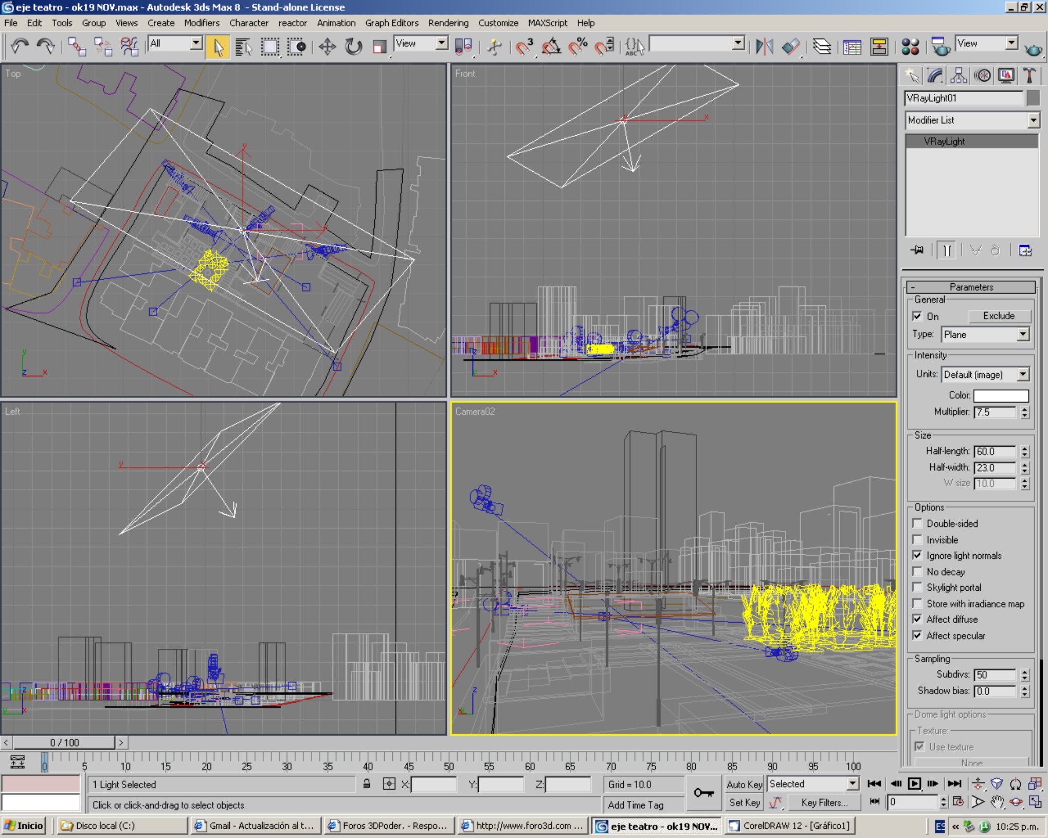Open the Rendering menu

coord(448,23)
